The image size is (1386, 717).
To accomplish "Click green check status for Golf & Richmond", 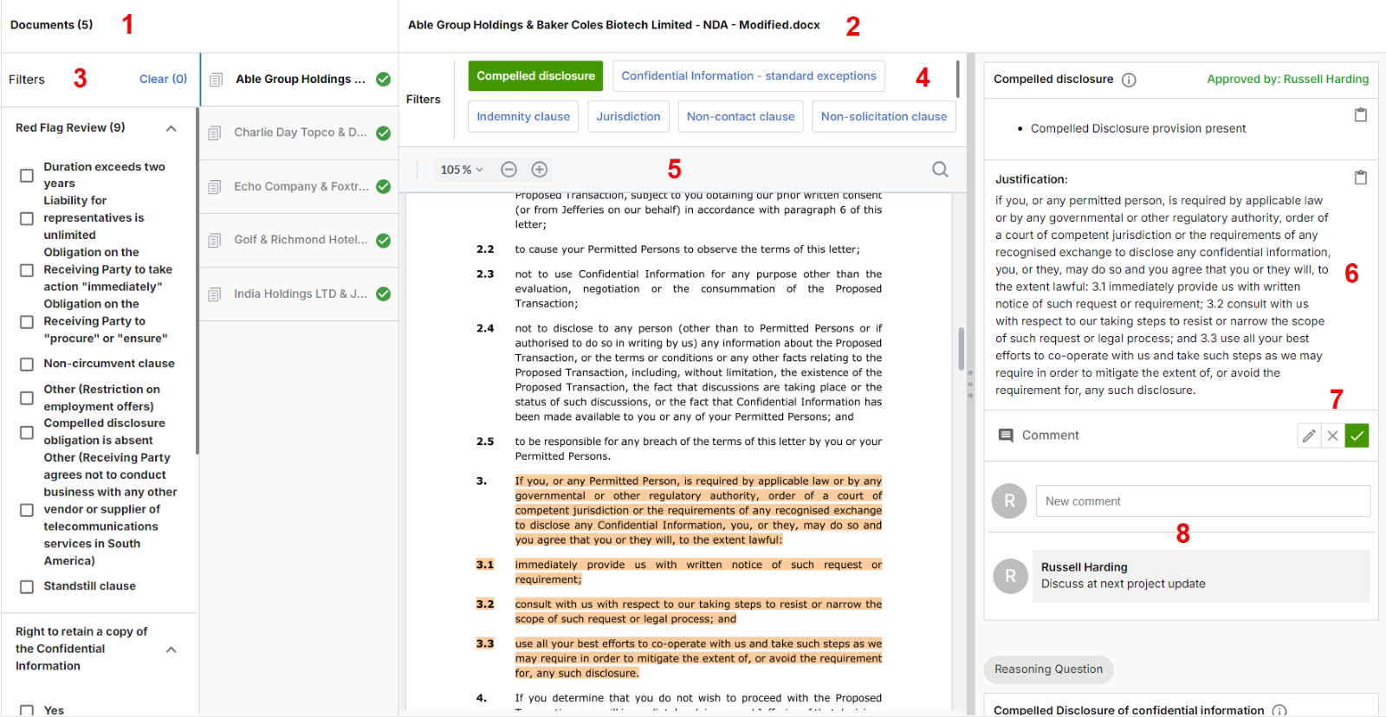I will point(383,241).
